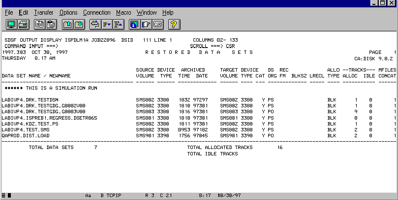The height and width of the screenshot is (200, 398).
Task: Click the receive file download icon
Action: click(x=79, y=24)
